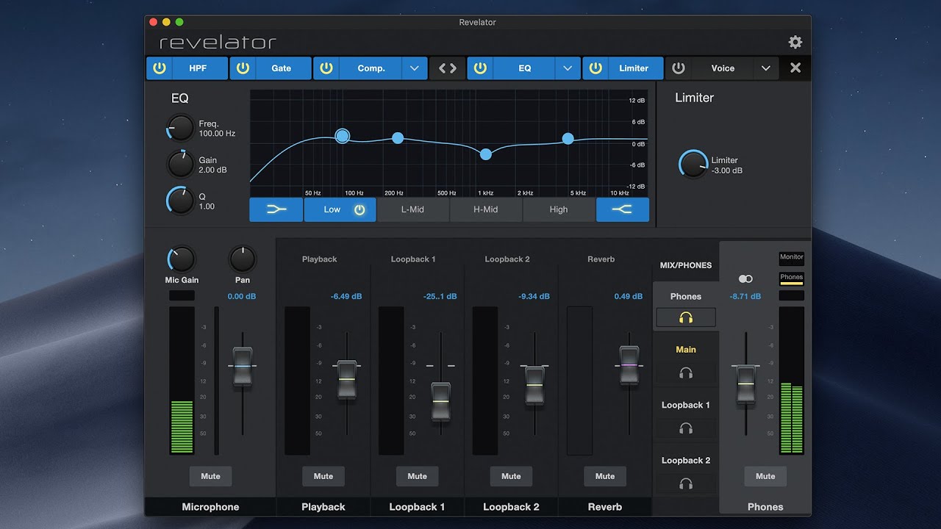This screenshot has width=941, height=529.
Task: Select the Limiter effect tab
Action: point(634,68)
